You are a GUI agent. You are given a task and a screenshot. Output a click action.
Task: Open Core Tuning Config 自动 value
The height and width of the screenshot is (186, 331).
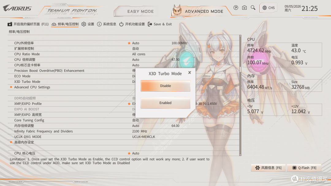(x=135, y=120)
